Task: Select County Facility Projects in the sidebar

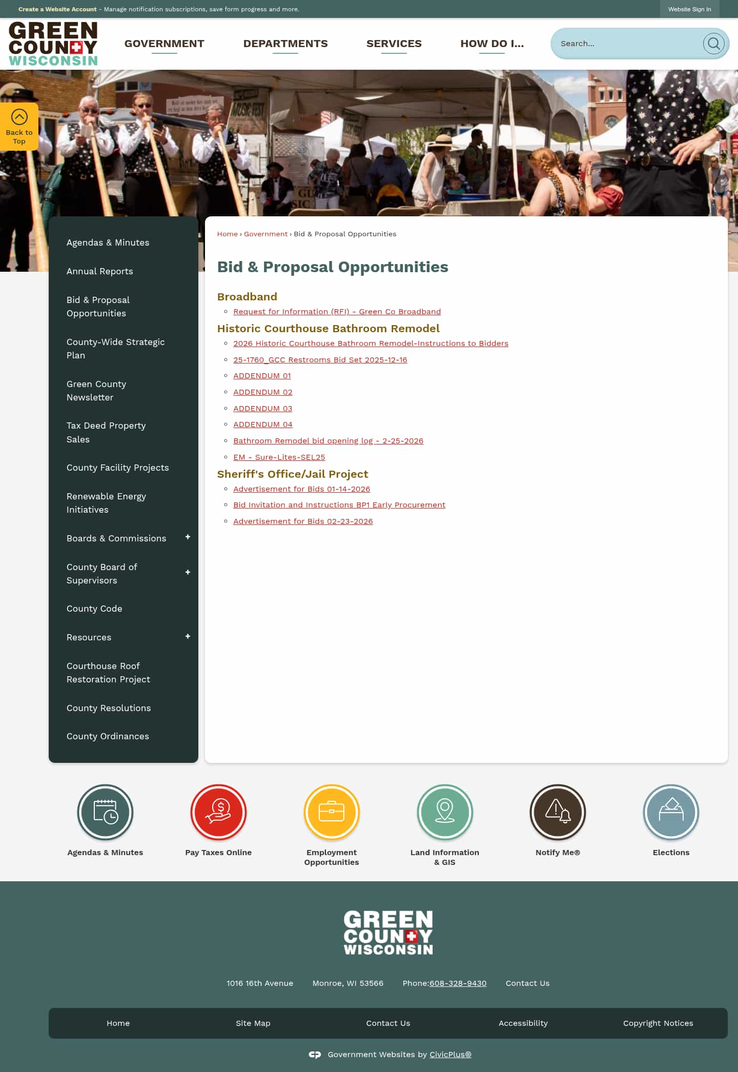Action: (x=118, y=468)
